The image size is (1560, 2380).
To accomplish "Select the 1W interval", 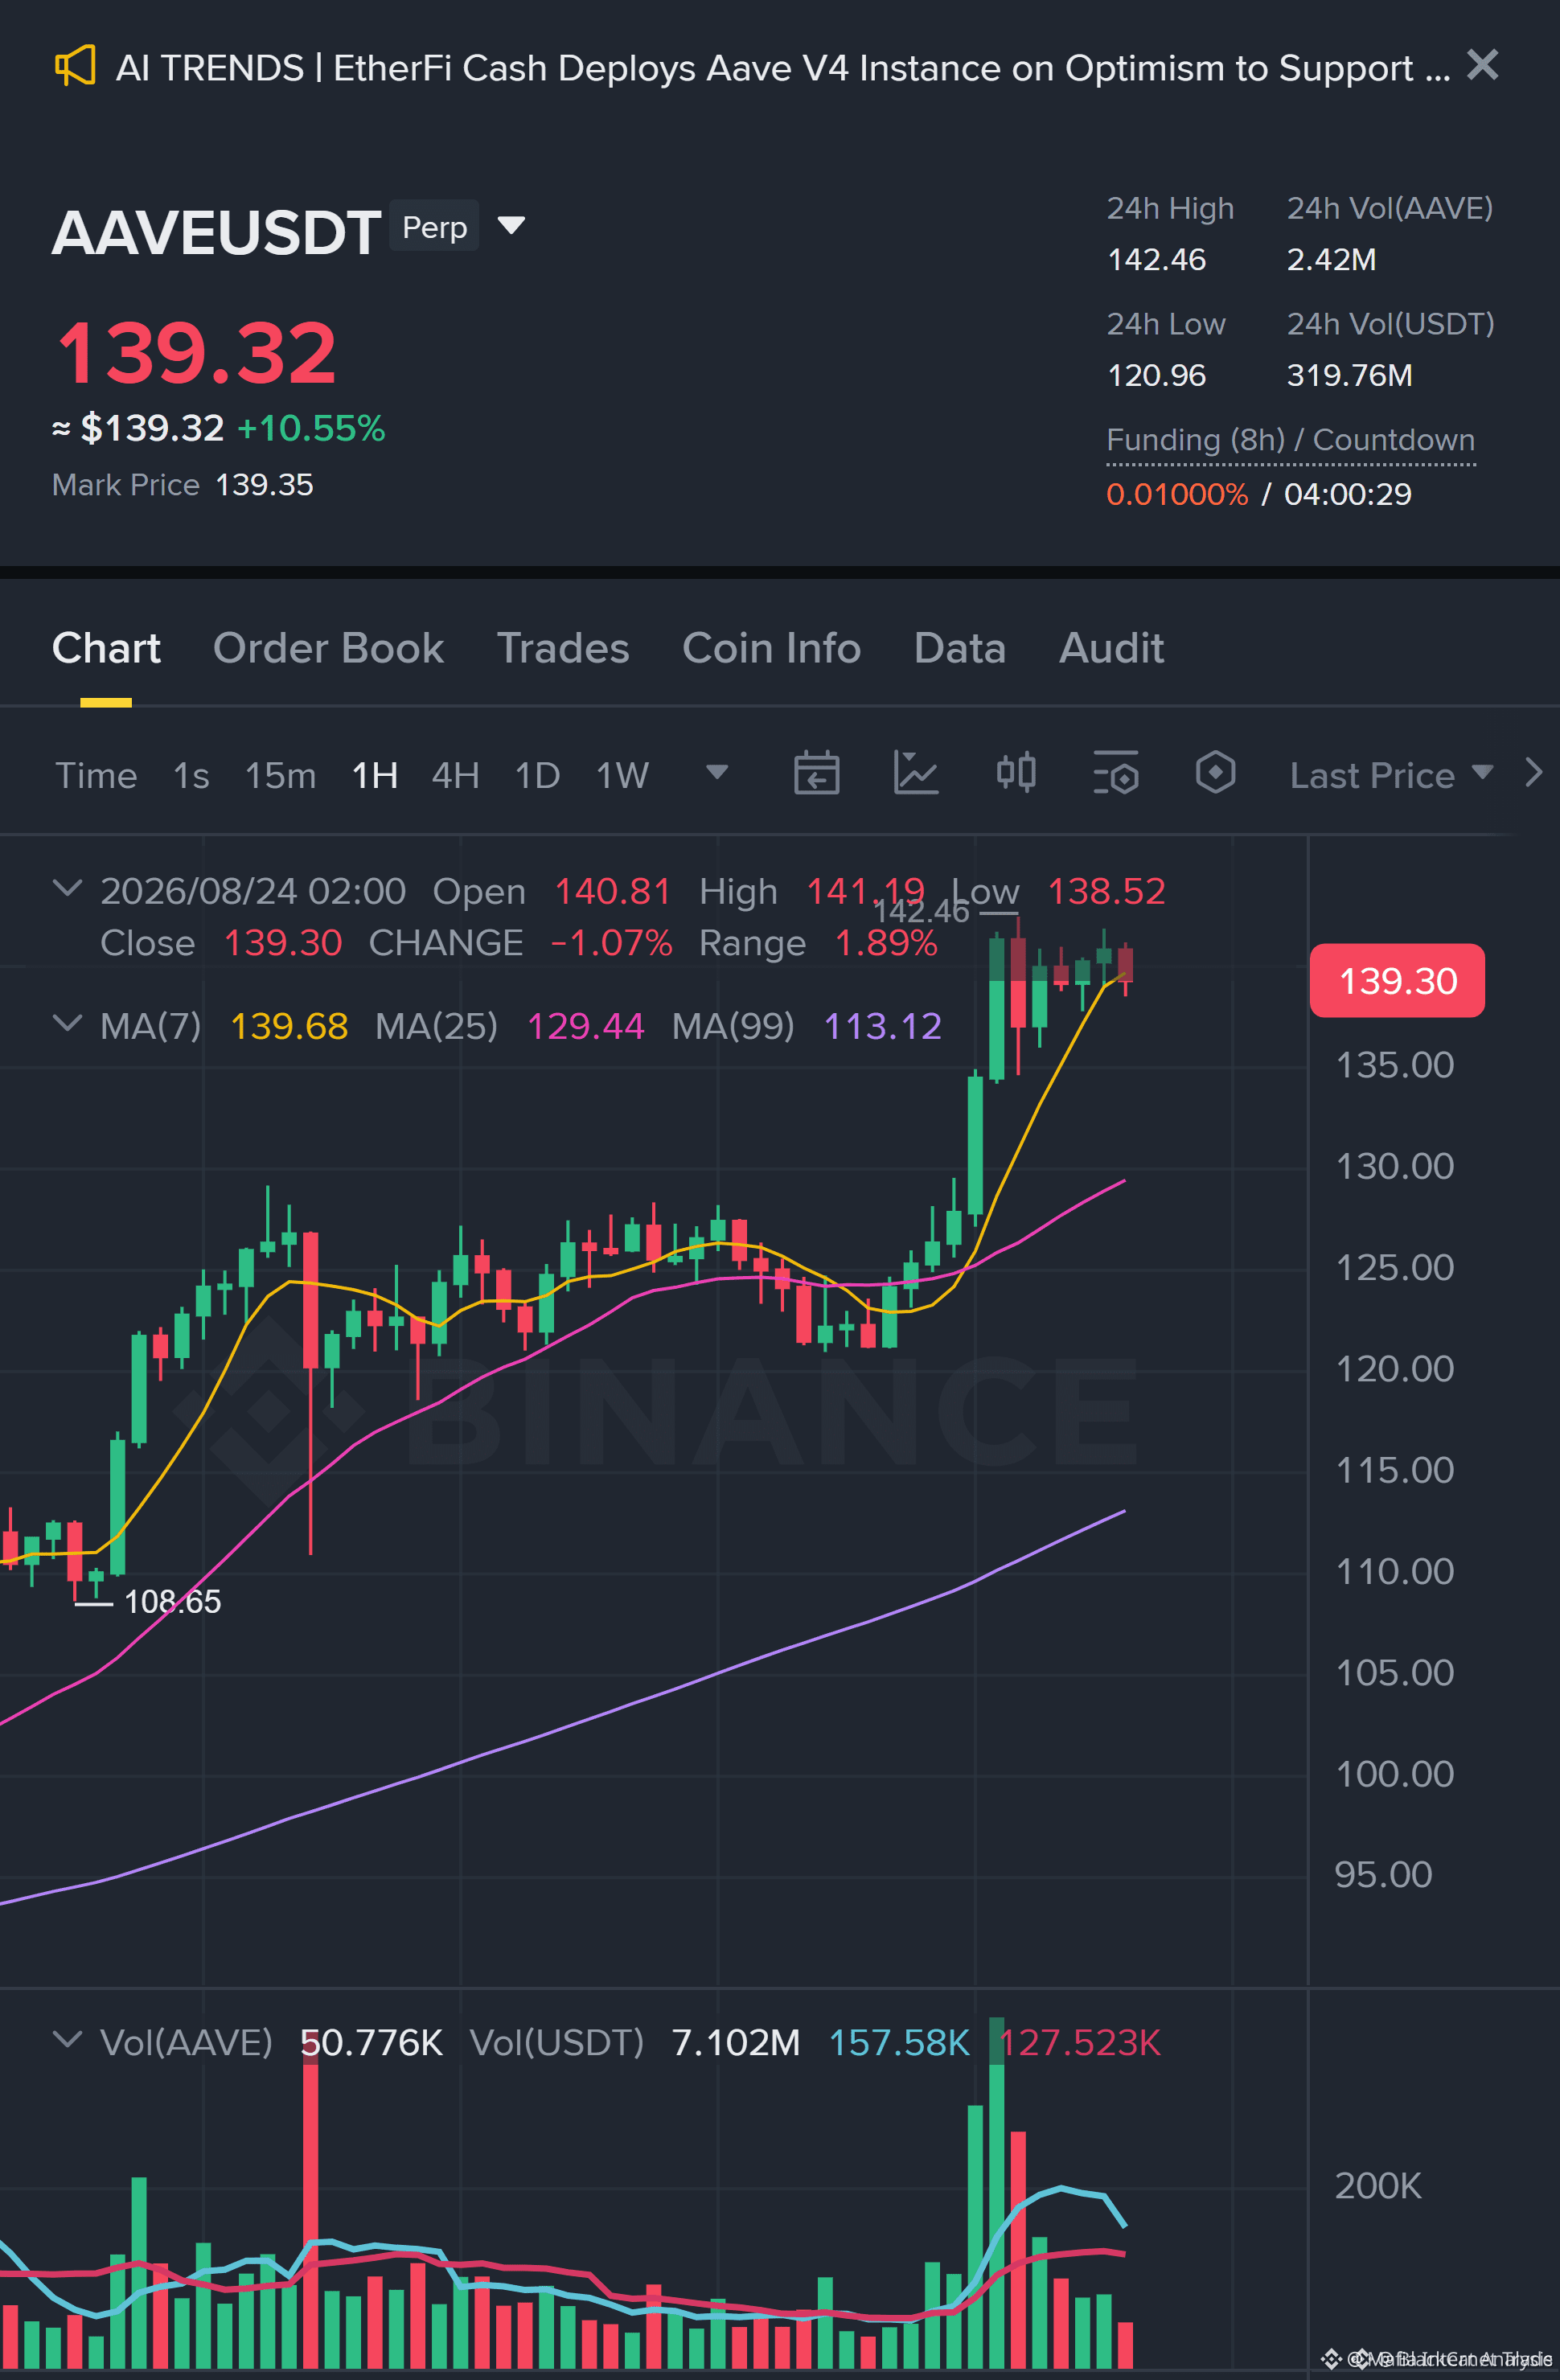I will [x=622, y=775].
